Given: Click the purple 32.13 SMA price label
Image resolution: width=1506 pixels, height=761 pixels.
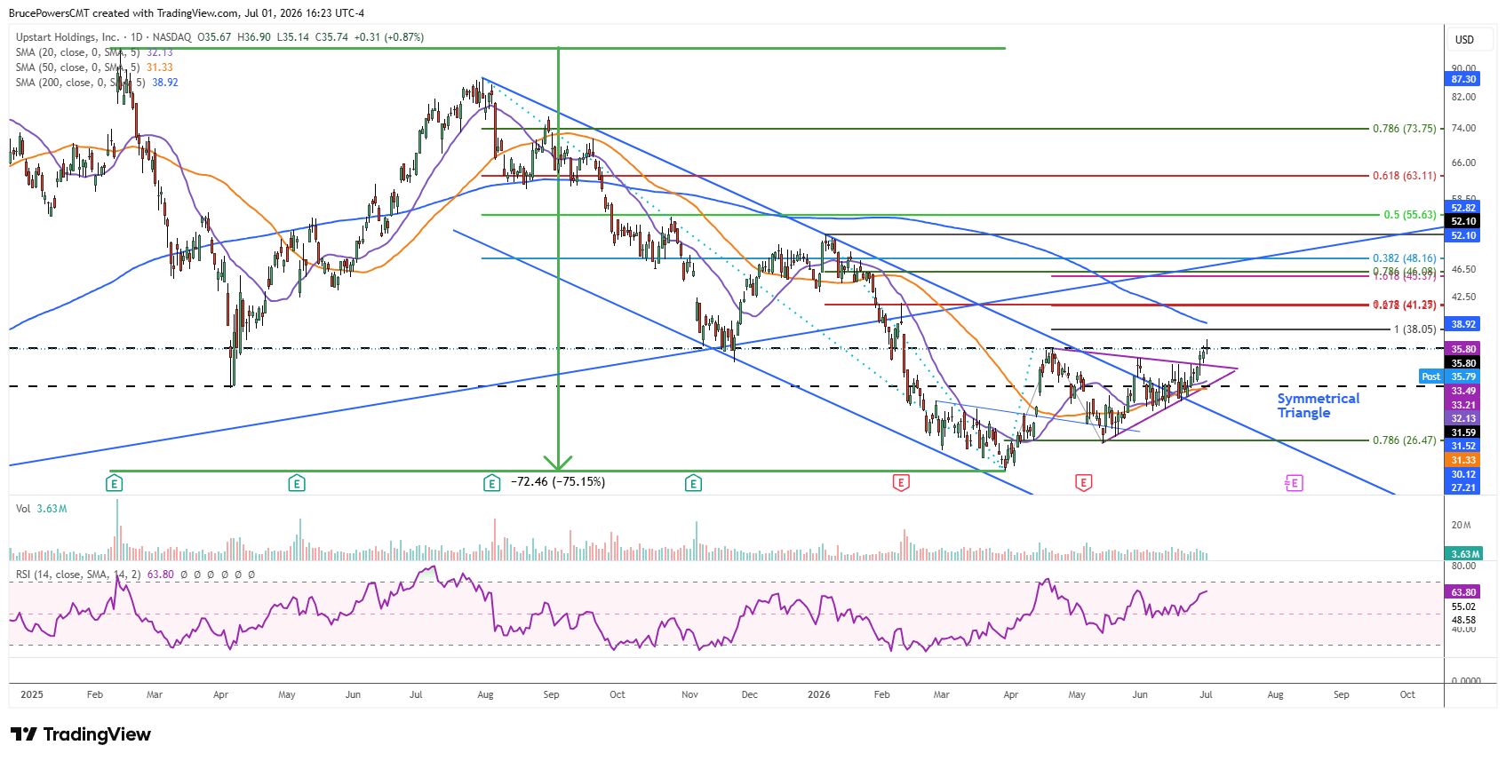Looking at the screenshot, I should click(1463, 418).
